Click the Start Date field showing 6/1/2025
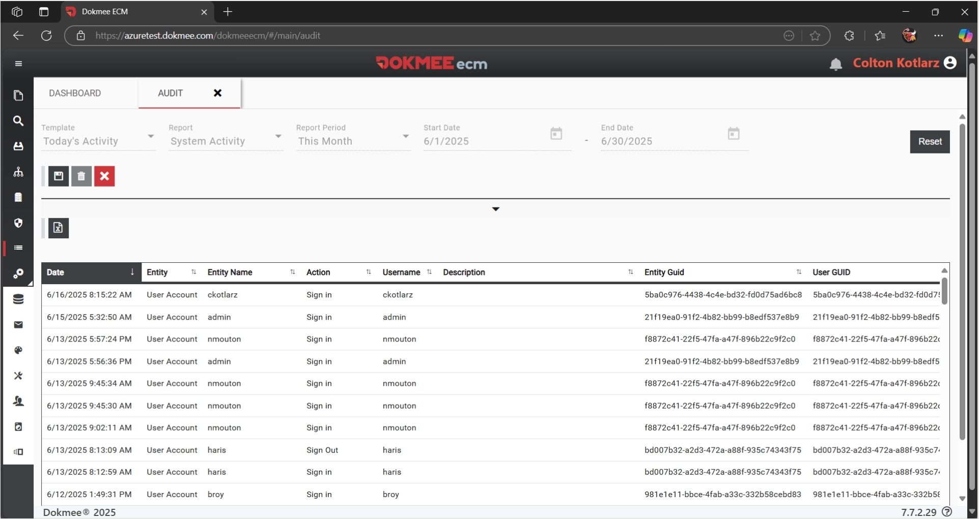Image resolution: width=979 pixels, height=519 pixels. coord(484,141)
